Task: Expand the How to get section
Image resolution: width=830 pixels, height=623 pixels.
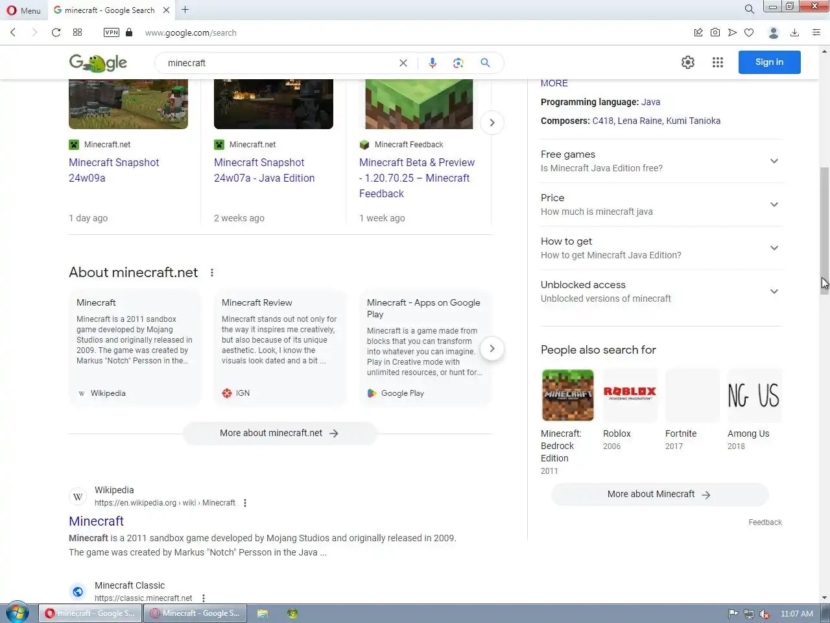Action: click(x=661, y=248)
